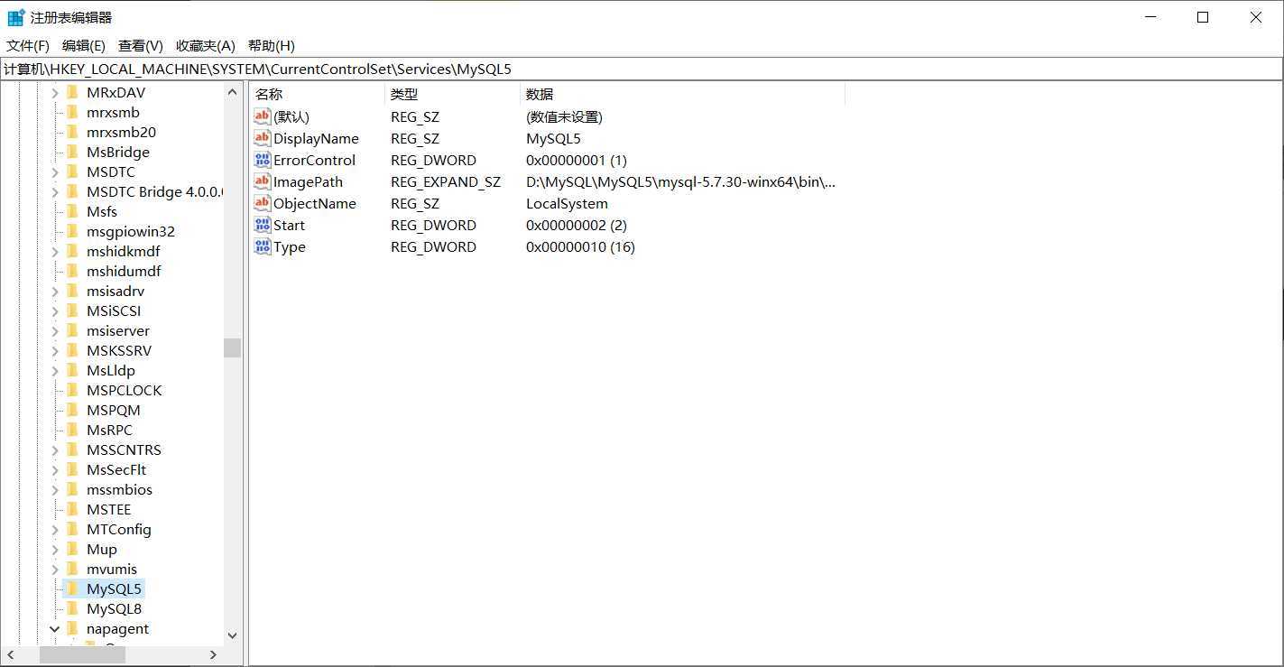Image resolution: width=1284 pixels, height=667 pixels.
Task: Click the 0x00000001 (1) ErrorControl data
Action: click(576, 160)
